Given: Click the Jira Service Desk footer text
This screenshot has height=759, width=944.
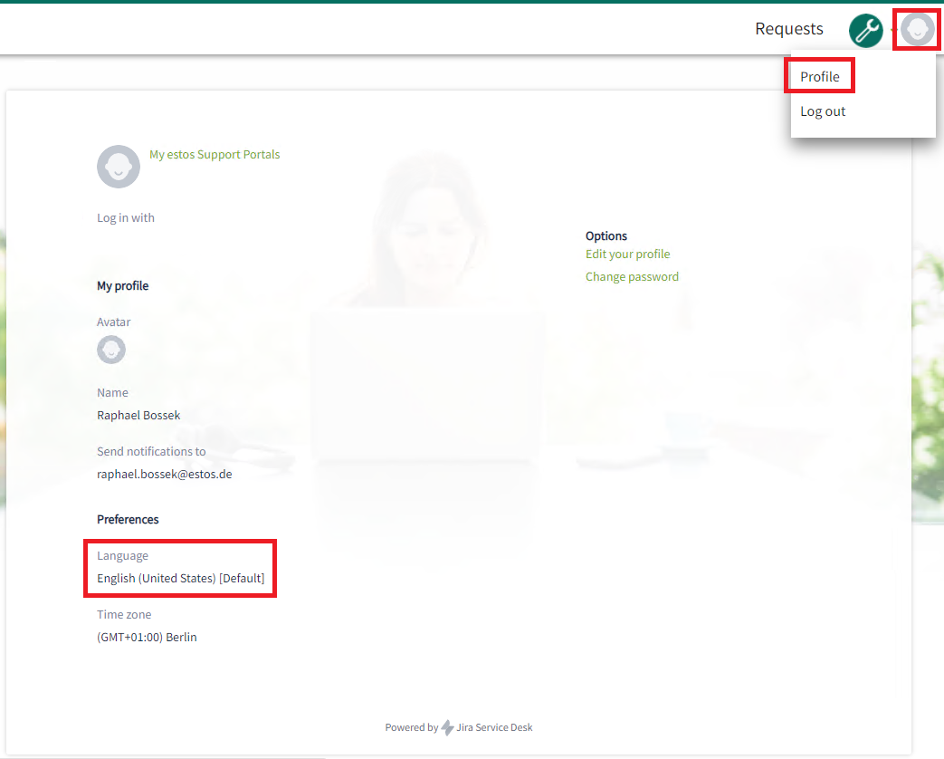Looking at the screenshot, I should click(x=494, y=727).
